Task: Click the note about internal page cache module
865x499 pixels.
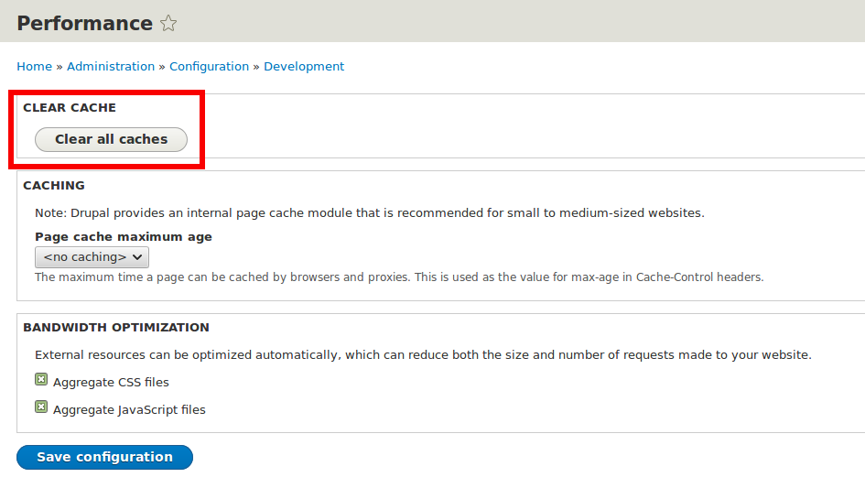Action: pyautogui.click(x=370, y=213)
